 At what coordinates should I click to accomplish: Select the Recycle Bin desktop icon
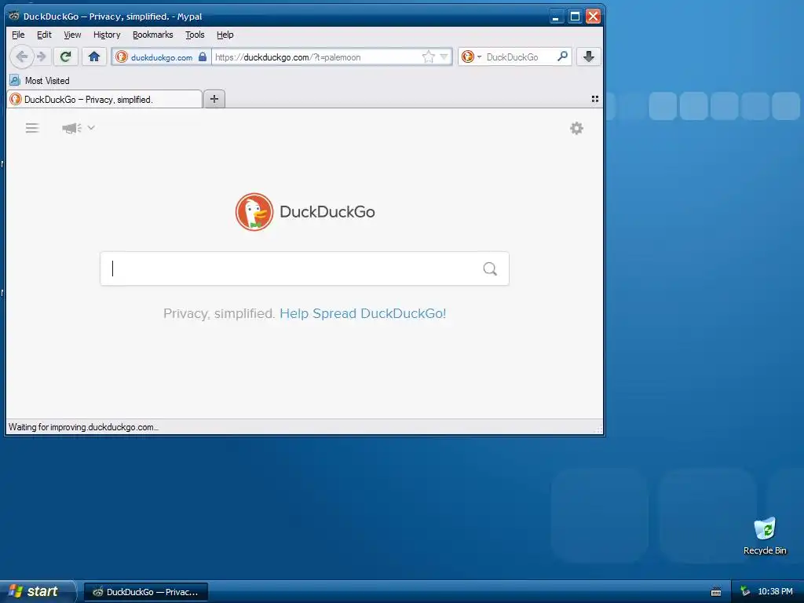tap(765, 536)
